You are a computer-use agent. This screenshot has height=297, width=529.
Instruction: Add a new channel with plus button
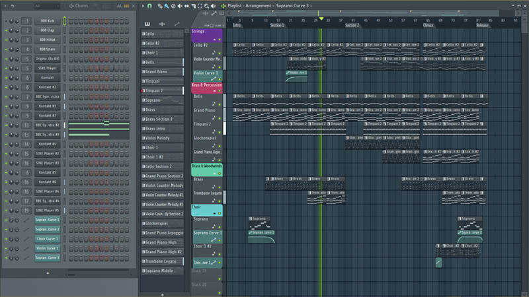click(48, 273)
